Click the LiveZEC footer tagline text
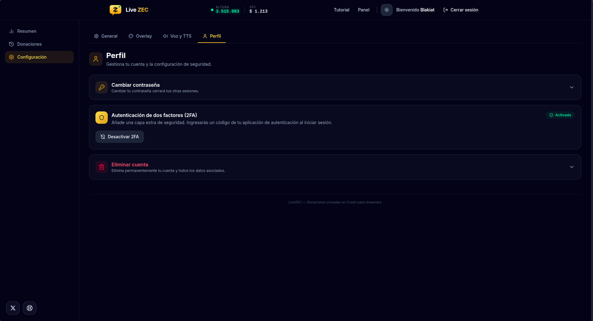 (335, 202)
